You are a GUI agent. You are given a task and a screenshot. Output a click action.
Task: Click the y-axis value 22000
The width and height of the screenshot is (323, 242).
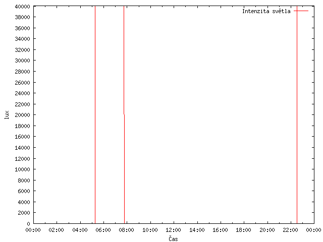[22, 104]
